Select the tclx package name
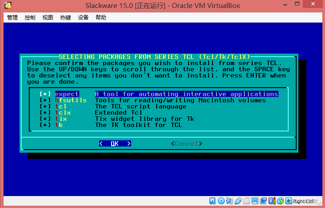 (63, 113)
